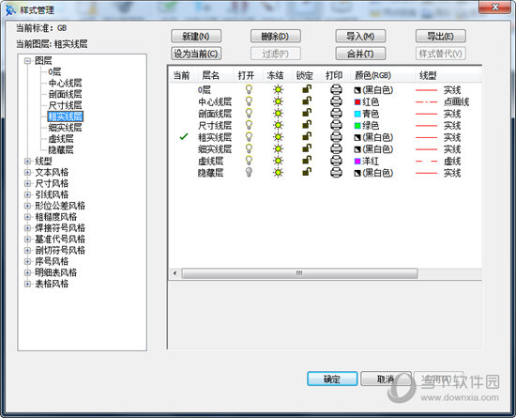Click the freeze sun icon for 粗实线层
The image size is (516, 418).
pyautogui.click(x=279, y=137)
